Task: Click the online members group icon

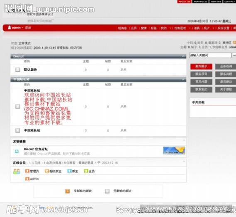Action: click(17, 171)
